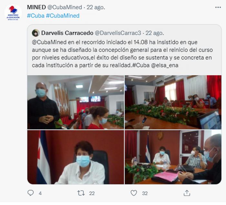Click Darvelis Carracedo's small avatar
The width and height of the screenshot is (226, 205).
click(36, 33)
